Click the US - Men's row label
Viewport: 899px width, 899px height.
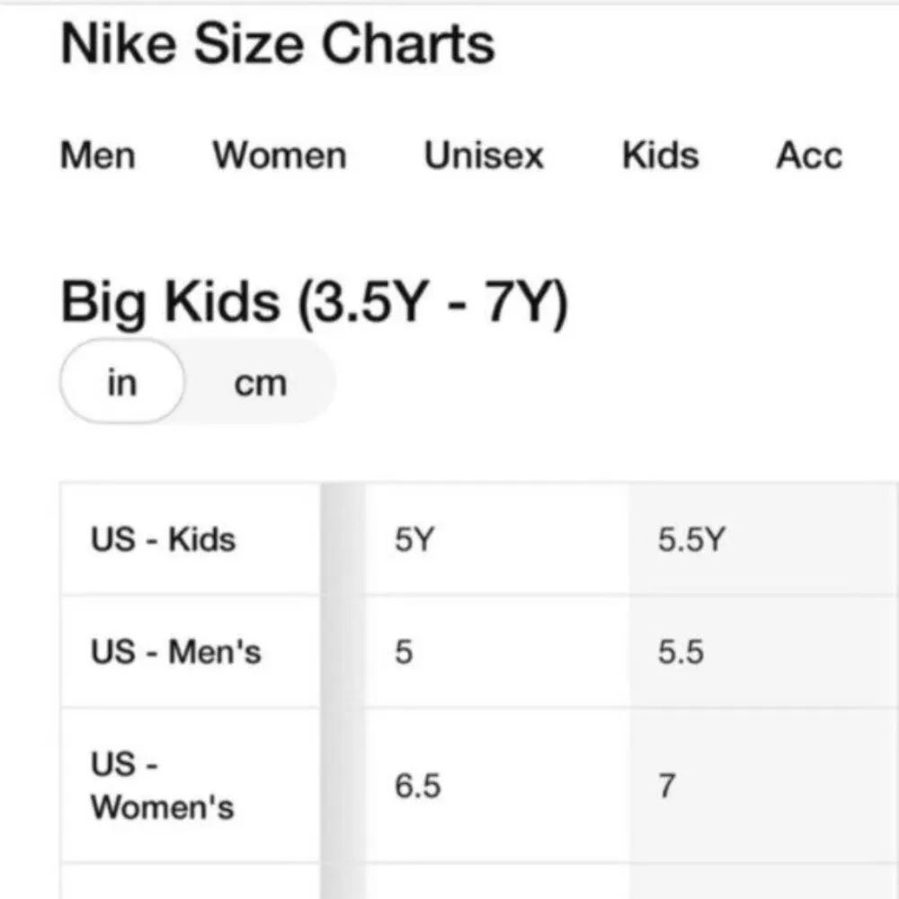[175, 652]
